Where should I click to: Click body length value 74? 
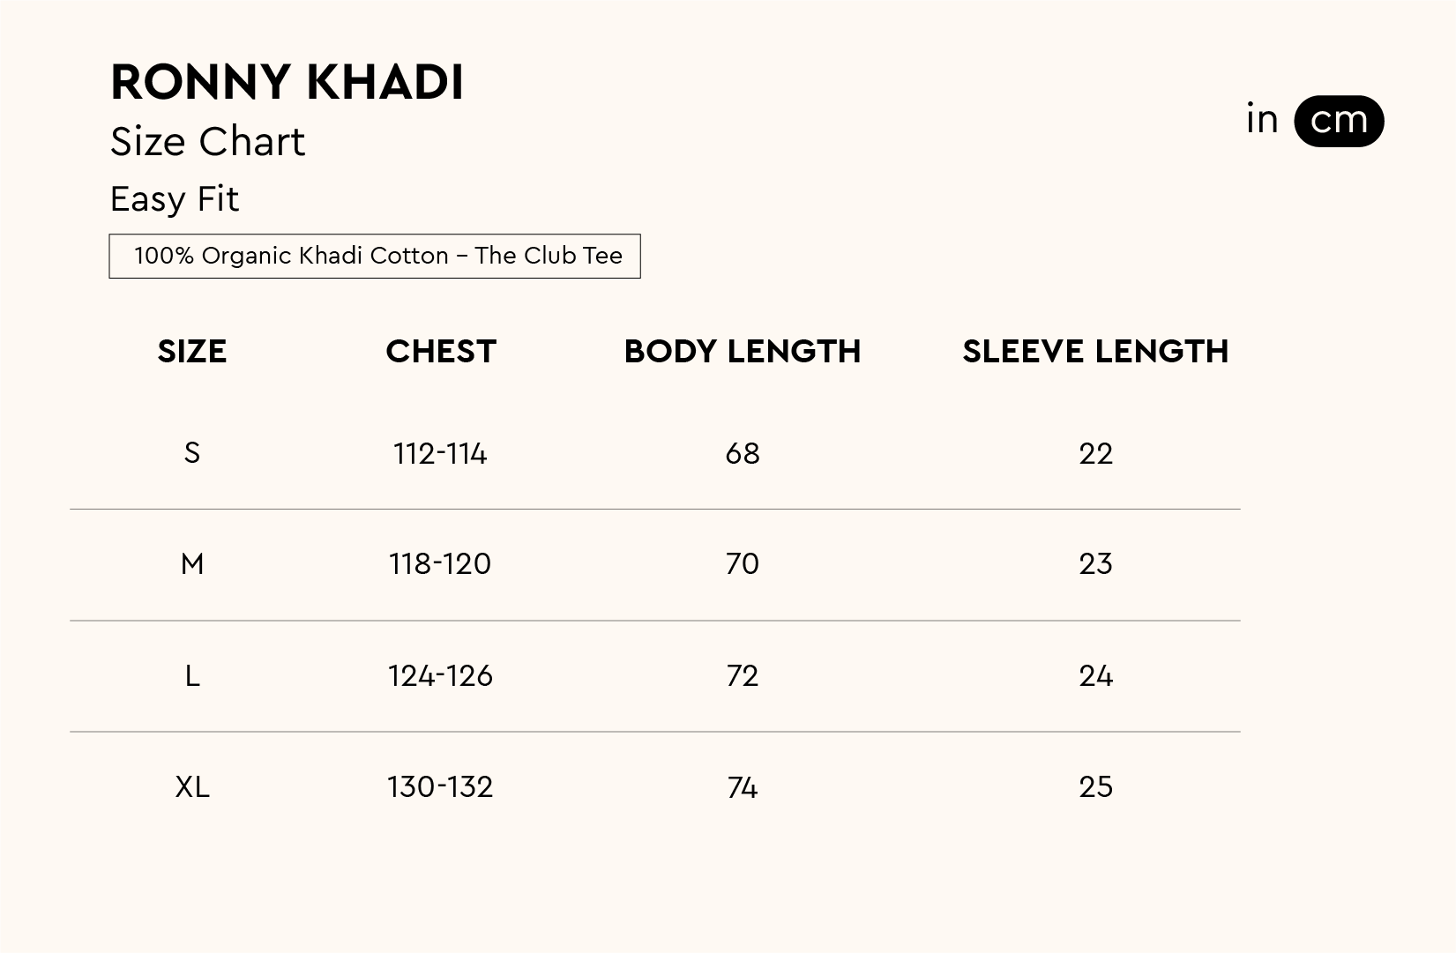[742, 787]
